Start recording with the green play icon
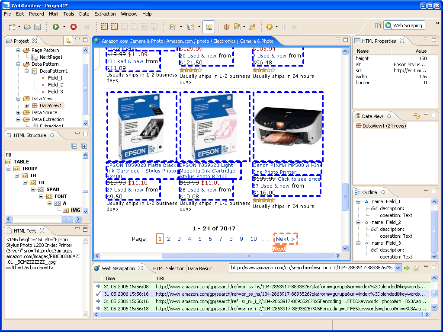Image resolution: width=443 pixels, height=332 pixels. (56, 27)
